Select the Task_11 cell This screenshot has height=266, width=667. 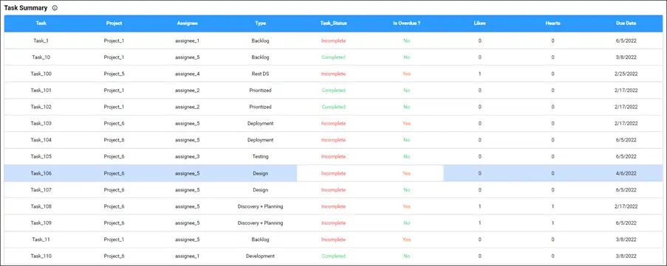[x=41, y=239]
